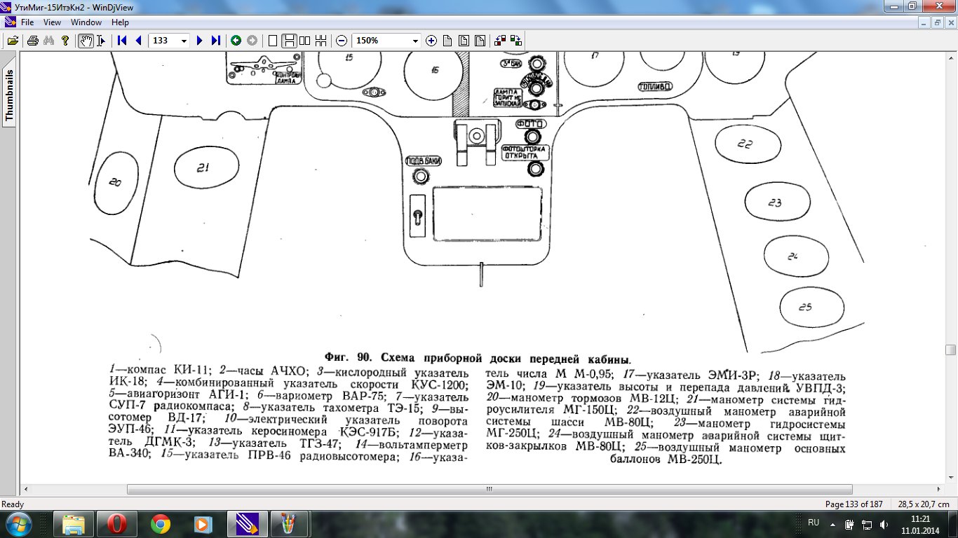The image size is (958, 538).
Task: Click the rotate left icon
Action: [500, 41]
